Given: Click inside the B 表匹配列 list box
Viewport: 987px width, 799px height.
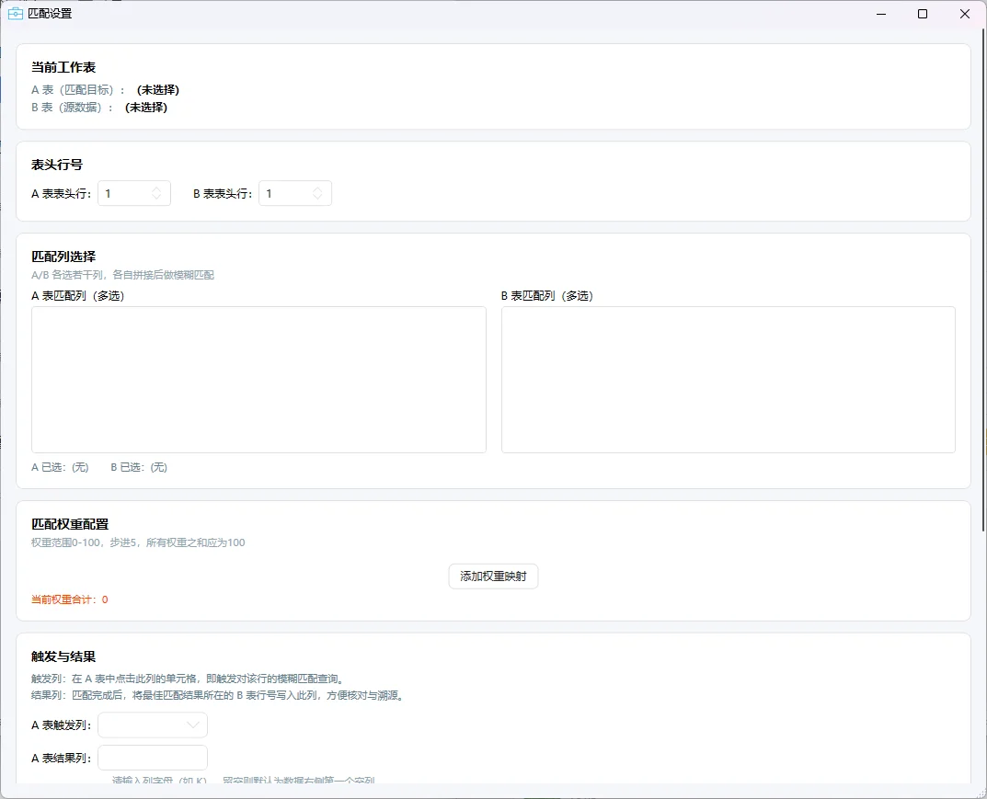Looking at the screenshot, I should click(x=729, y=380).
